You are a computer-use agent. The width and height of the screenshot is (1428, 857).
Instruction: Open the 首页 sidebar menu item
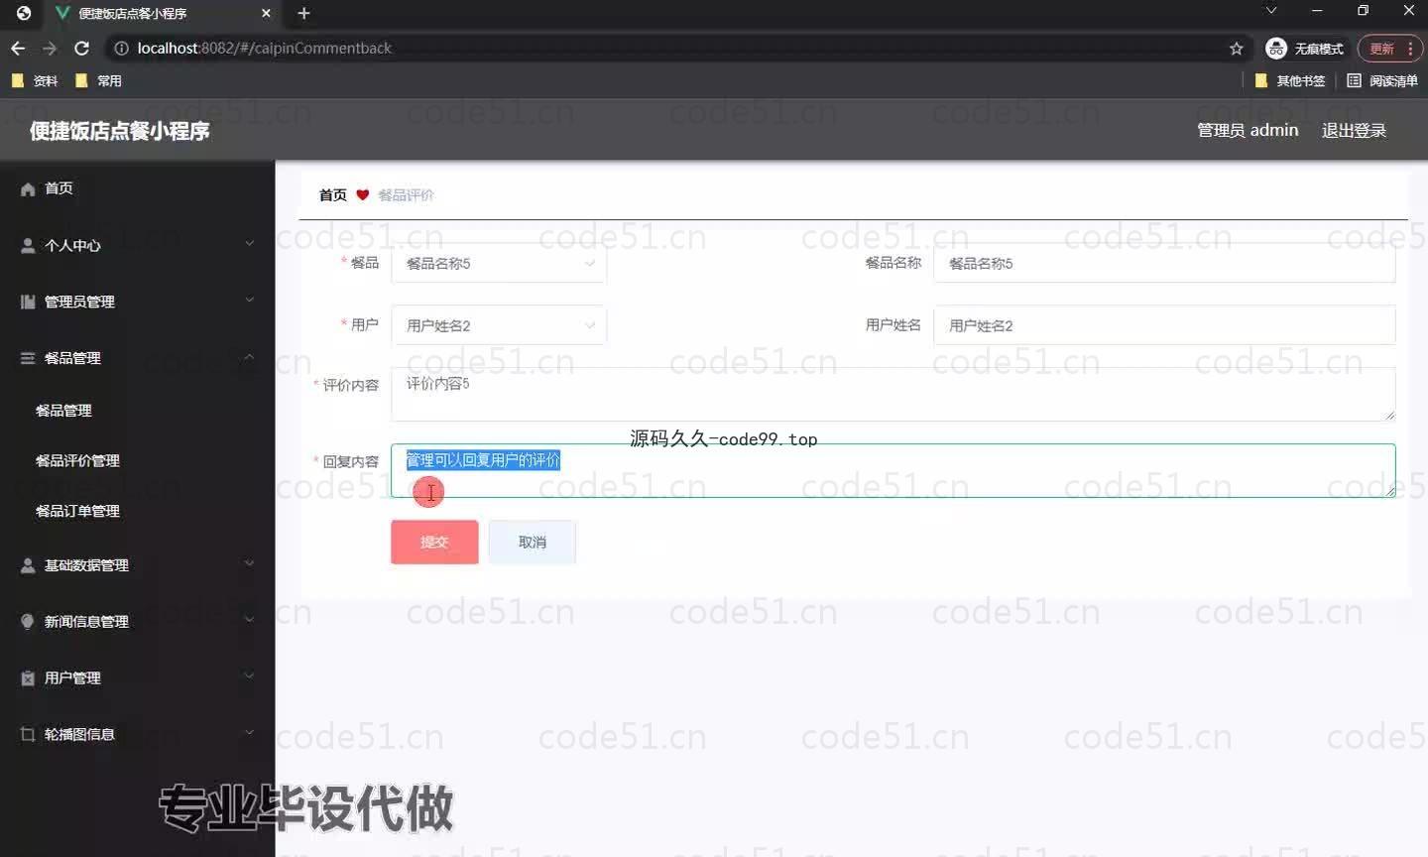point(137,188)
